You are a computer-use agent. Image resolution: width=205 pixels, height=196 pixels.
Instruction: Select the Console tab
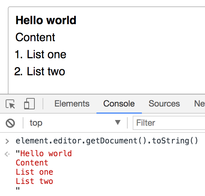pos(119,104)
